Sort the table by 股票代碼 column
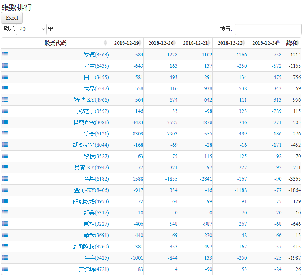Viewport: 304px width, 276px height. [55, 43]
